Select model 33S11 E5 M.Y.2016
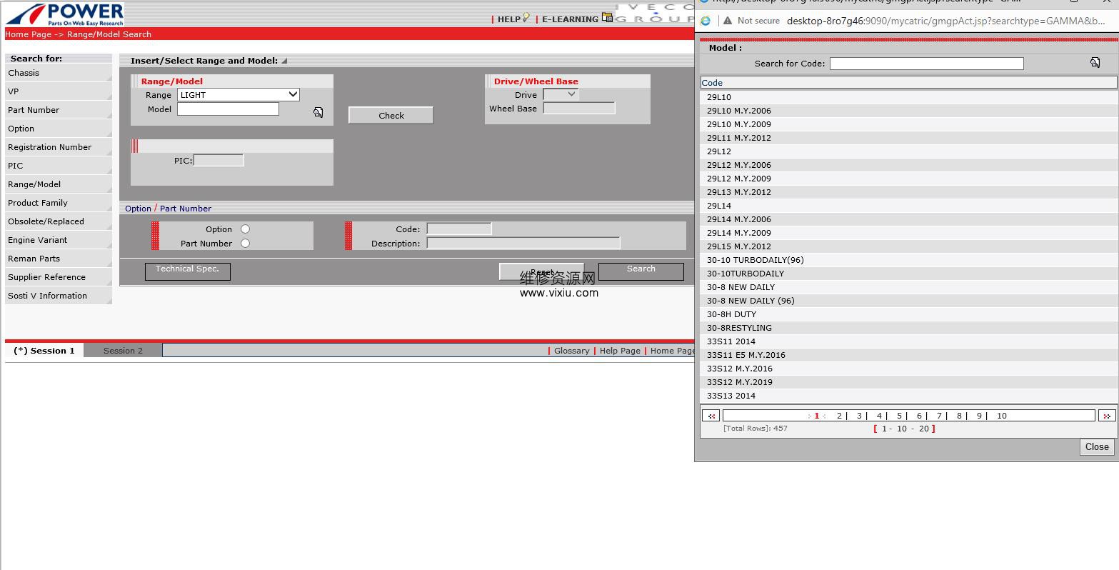This screenshot has width=1119, height=570. click(x=908, y=355)
